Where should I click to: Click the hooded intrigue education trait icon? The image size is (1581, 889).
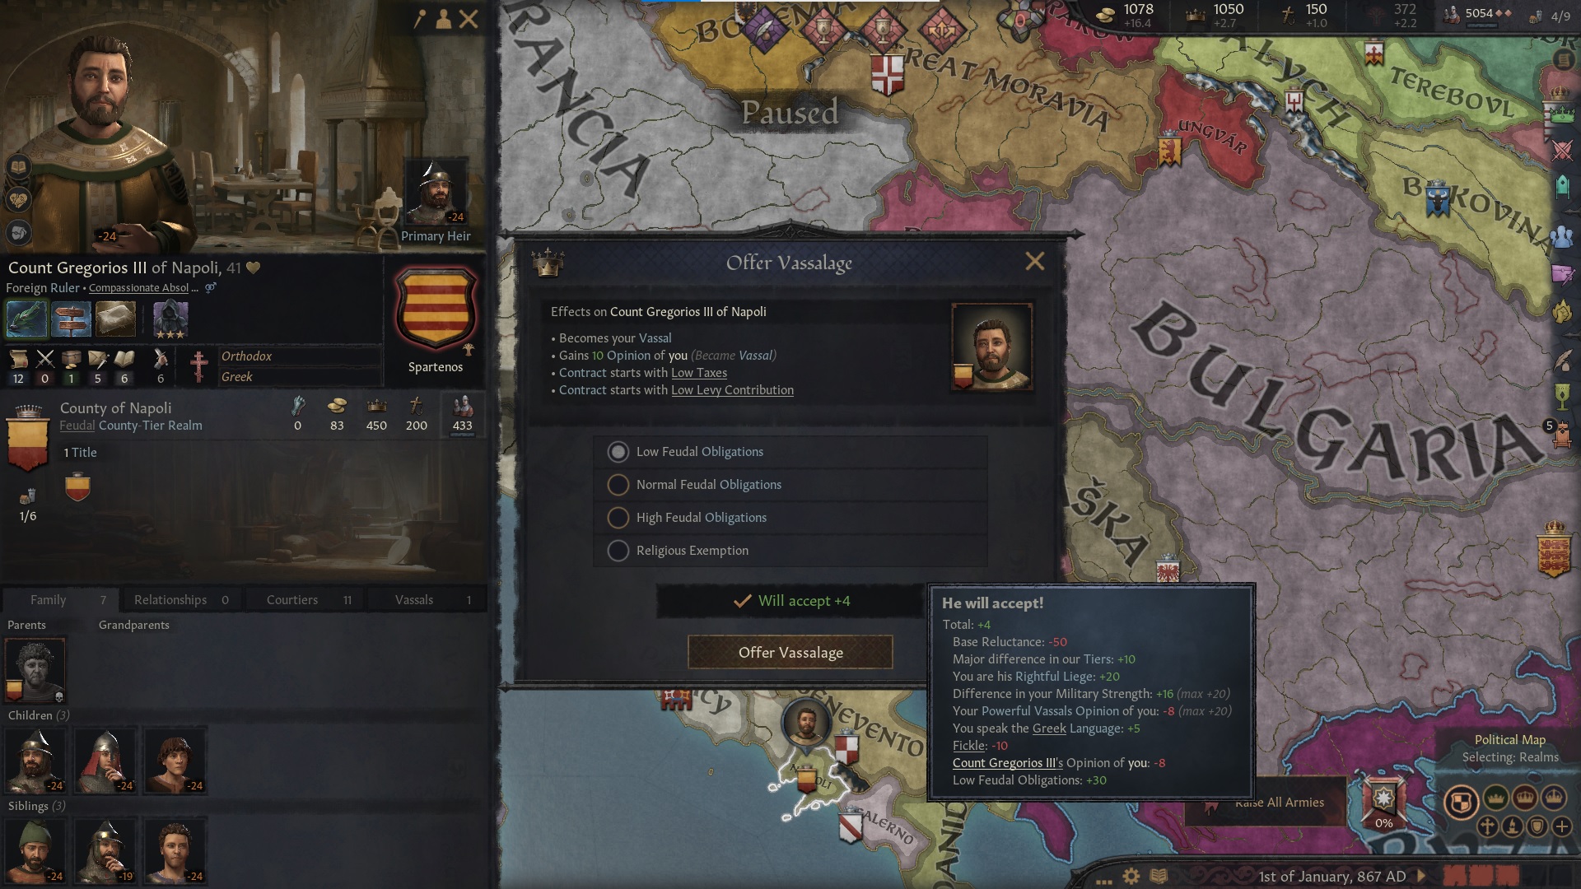click(171, 320)
